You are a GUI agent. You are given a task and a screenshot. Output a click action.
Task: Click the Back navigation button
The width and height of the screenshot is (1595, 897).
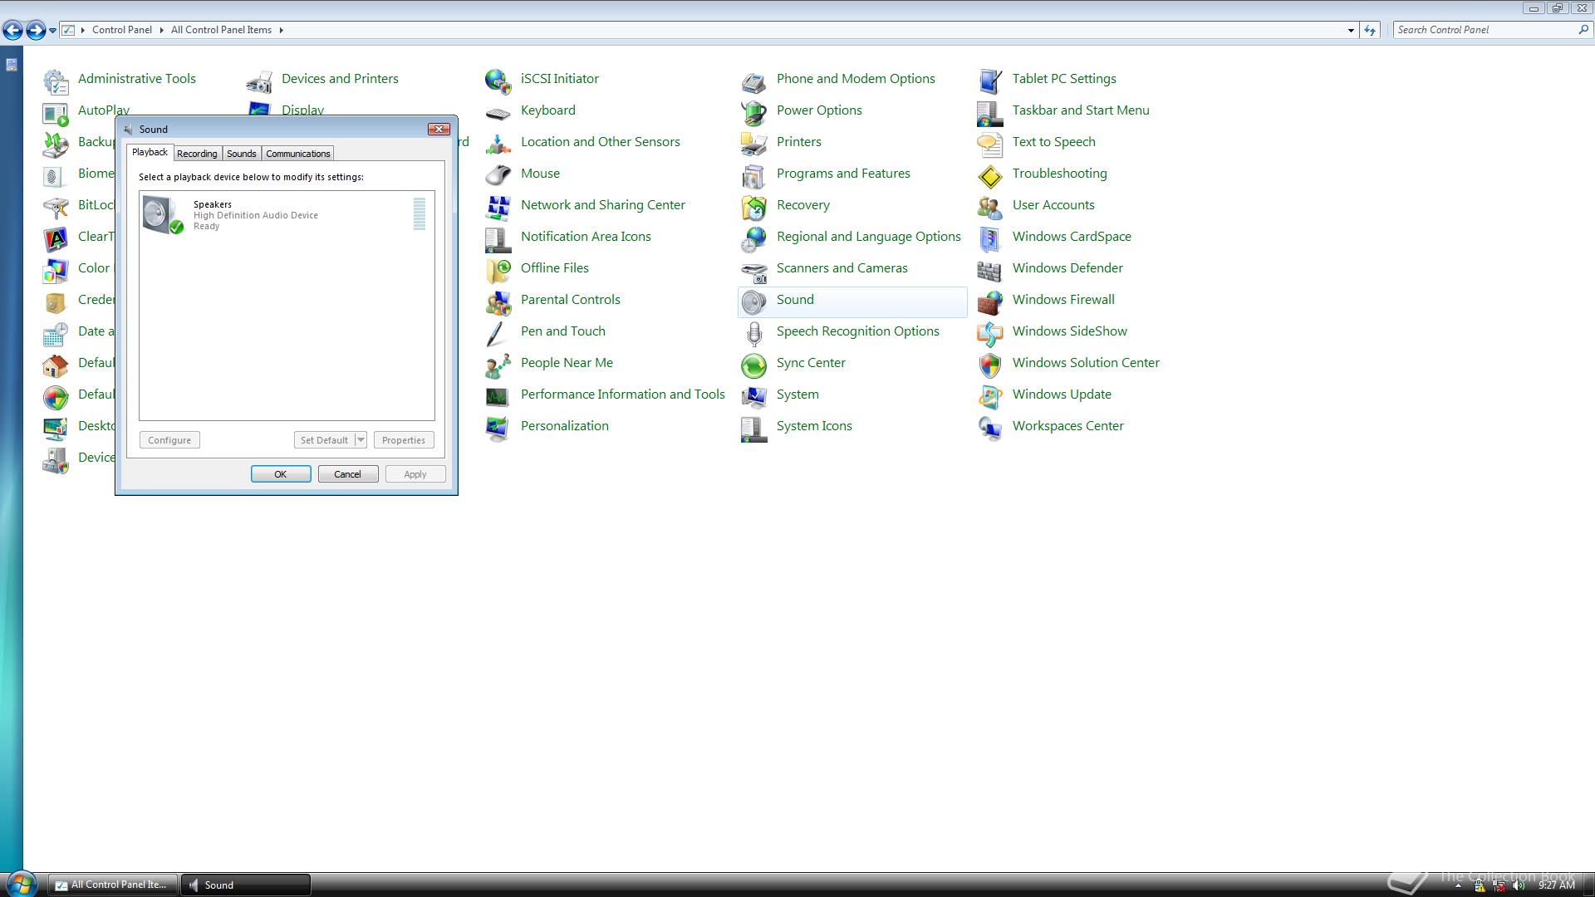tap(12, 31)
